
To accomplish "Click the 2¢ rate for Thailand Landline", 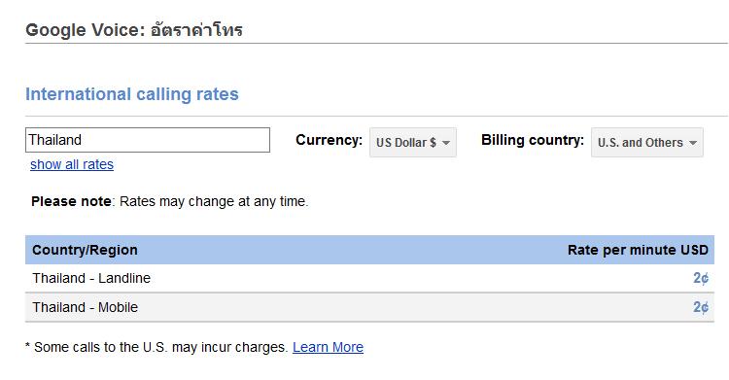I will (701, 278).
